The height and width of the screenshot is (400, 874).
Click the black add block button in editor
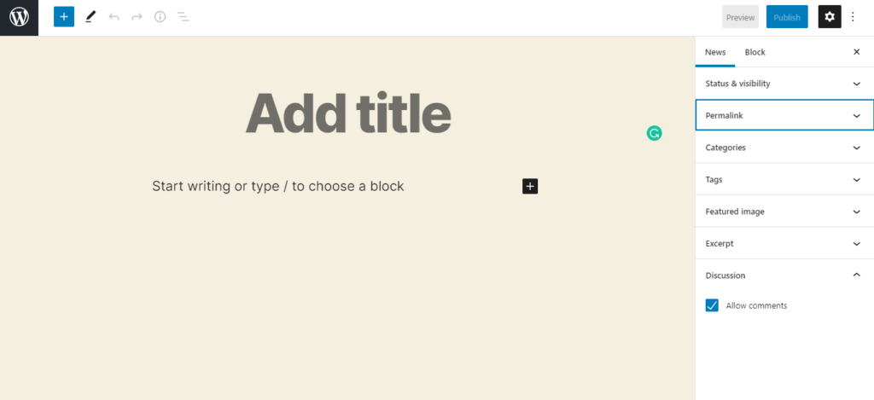click(x=530, y=186)
